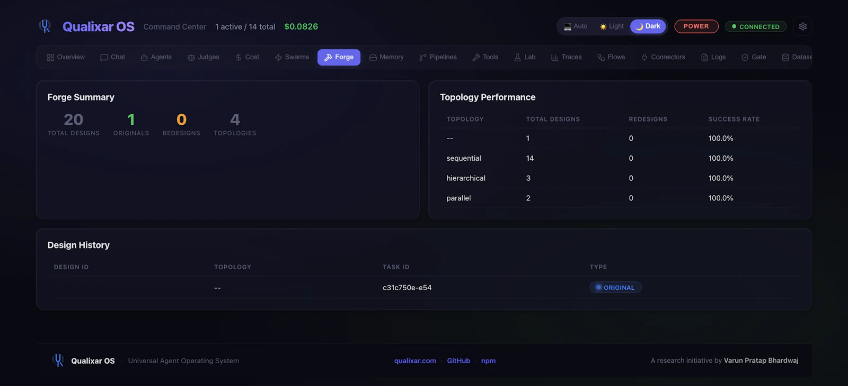The image size is (848, 386).
Task: Click the Swarms lightning icon
Action: tap(278, 58)
